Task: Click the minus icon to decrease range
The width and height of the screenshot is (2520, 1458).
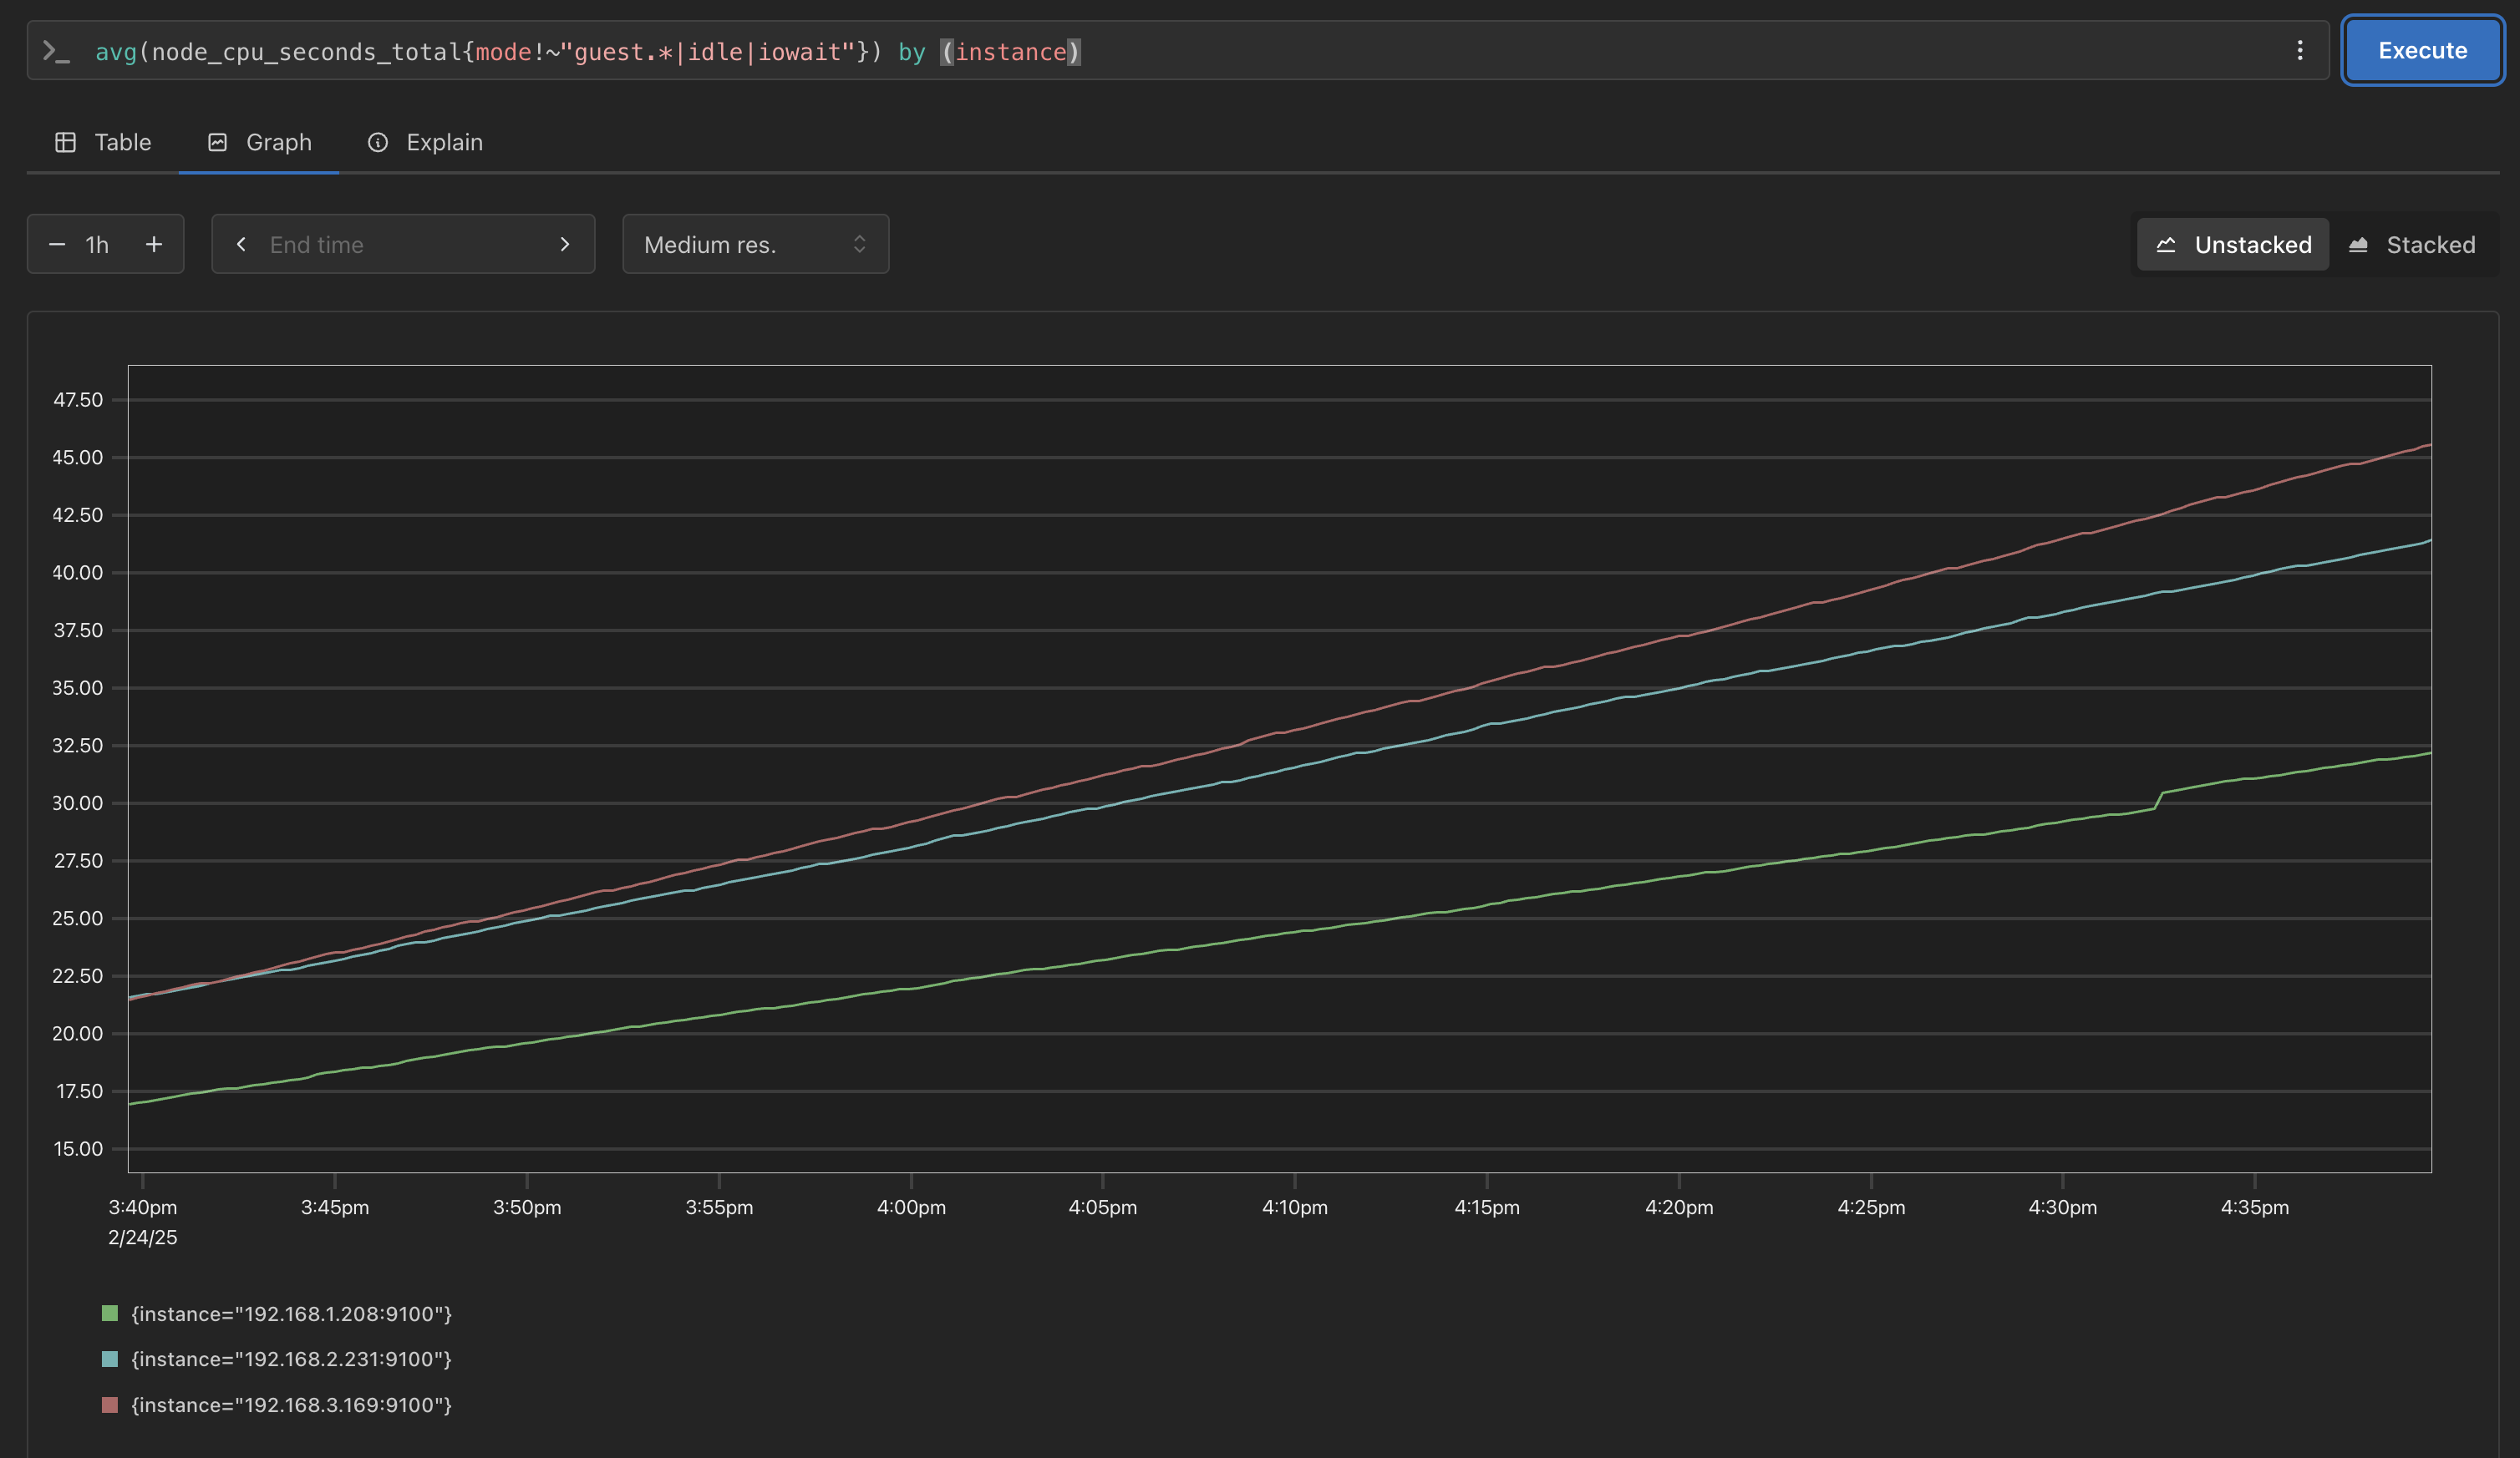Action: [x=57, y=245]
